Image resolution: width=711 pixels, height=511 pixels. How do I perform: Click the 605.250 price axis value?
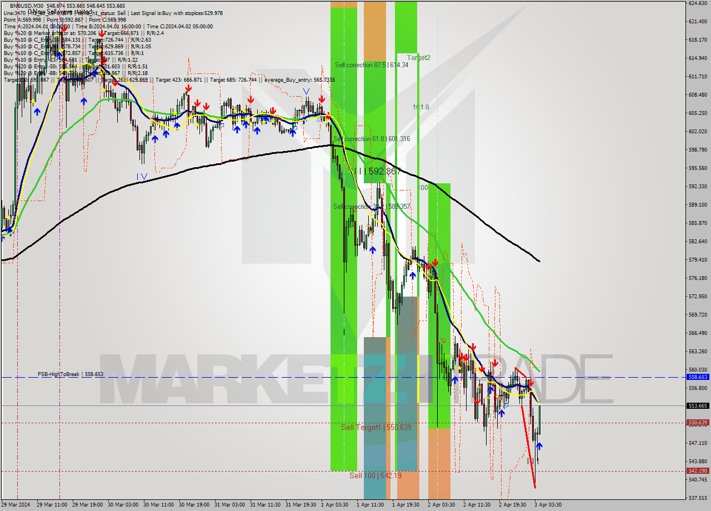698,113
